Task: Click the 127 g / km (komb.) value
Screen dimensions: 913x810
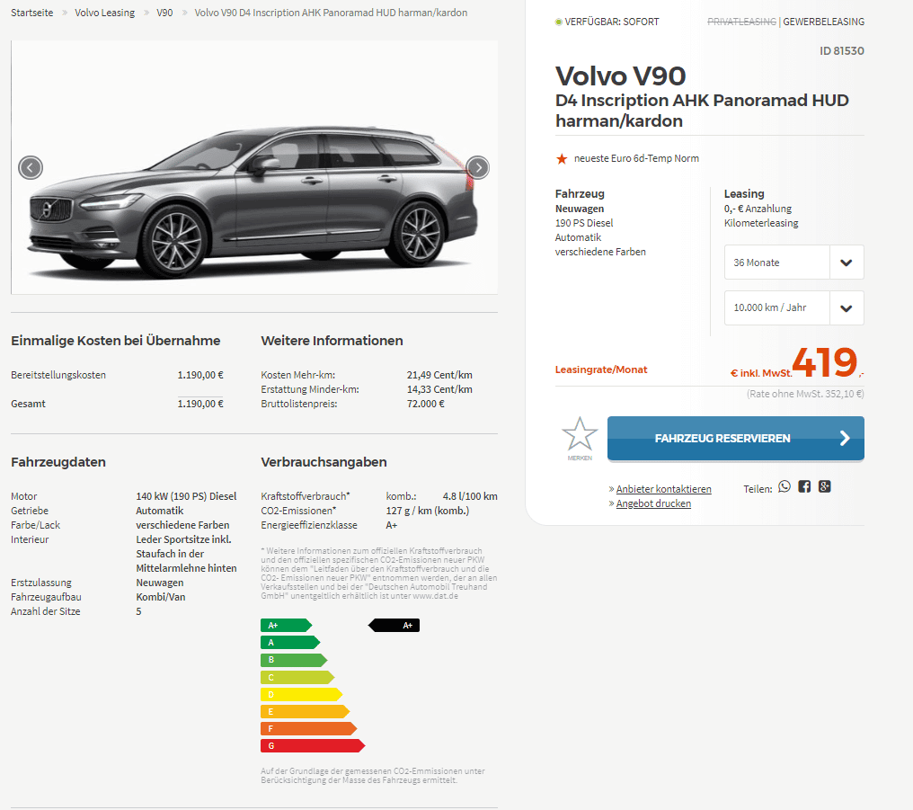Action: pos(428,511)
